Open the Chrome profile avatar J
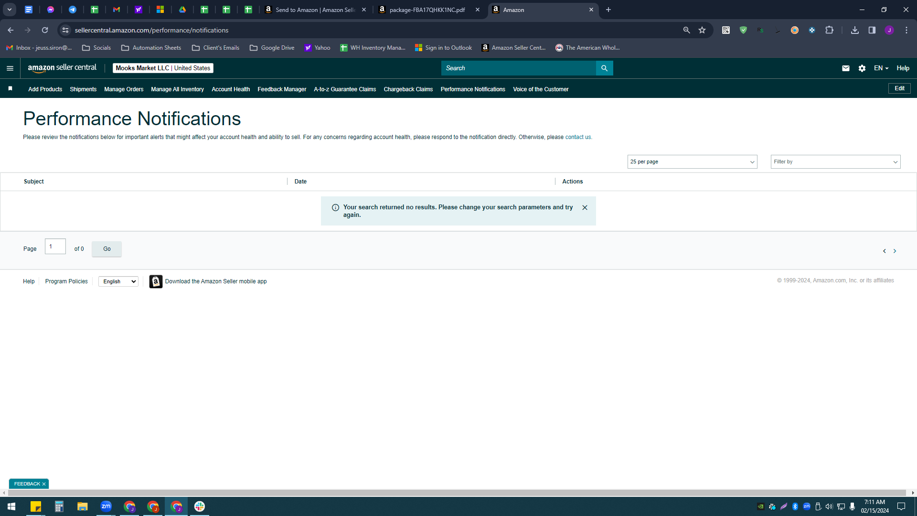Screen dimensions: 917x516 (x=889, y=30)
